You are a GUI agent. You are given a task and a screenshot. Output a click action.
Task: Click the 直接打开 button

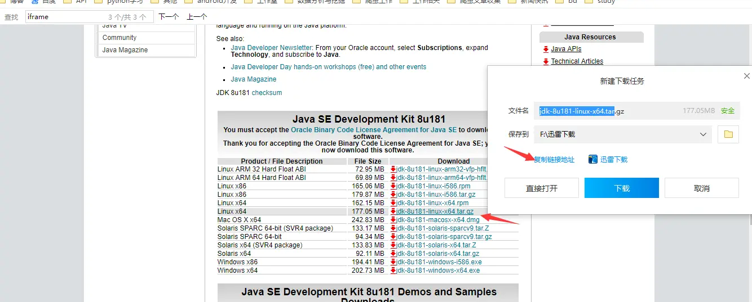542,188
